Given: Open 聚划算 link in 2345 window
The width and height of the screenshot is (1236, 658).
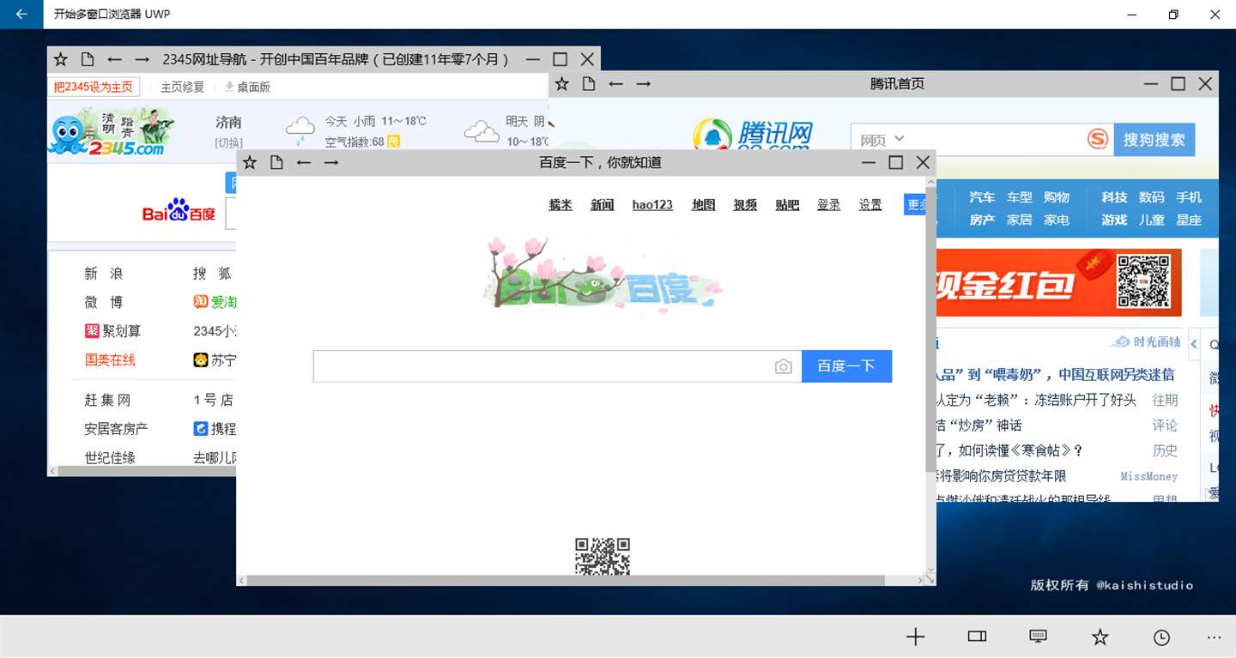Looking at the screenshot, I should [x=112, y=331].
